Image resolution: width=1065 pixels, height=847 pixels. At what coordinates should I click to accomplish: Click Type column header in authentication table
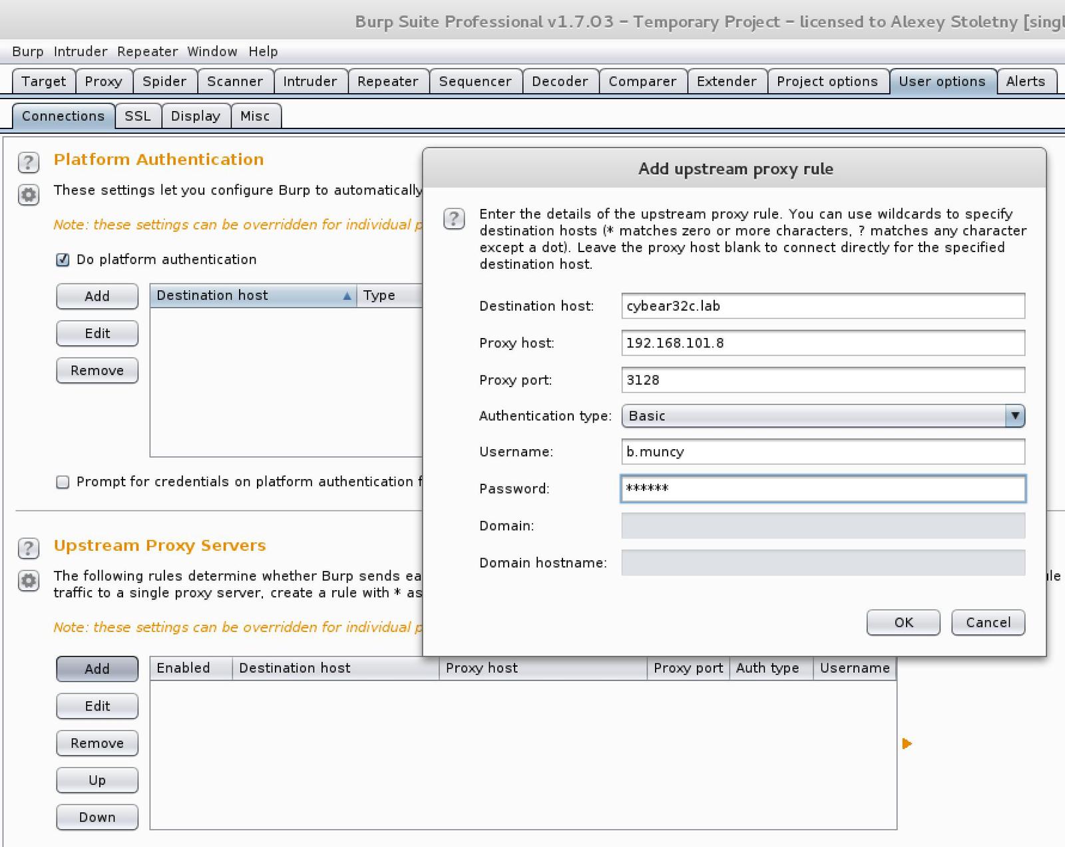point(390,295)
